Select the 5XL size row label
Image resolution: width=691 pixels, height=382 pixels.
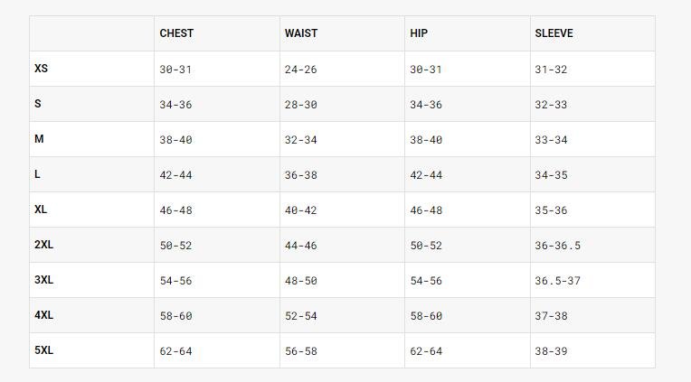click(x=43, y=350)
